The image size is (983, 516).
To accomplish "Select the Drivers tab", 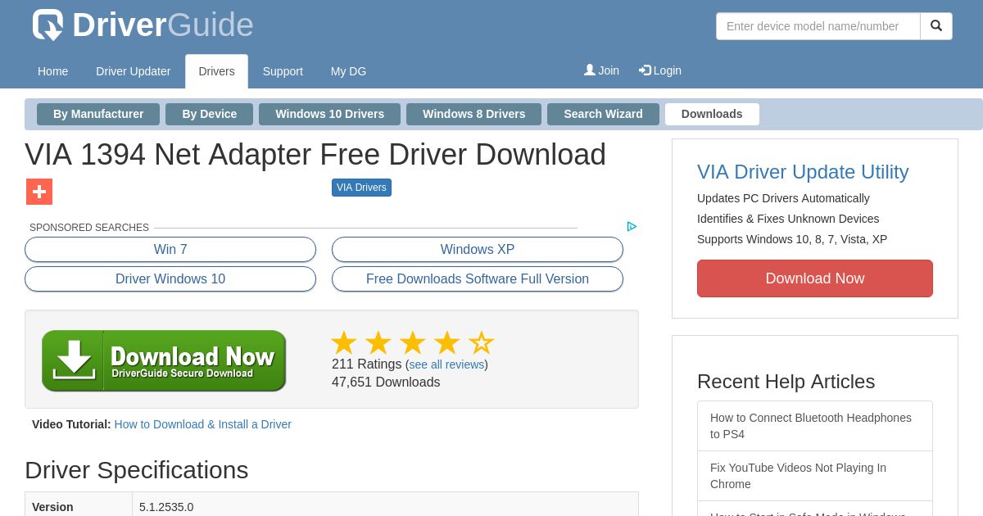I will pos(216,71).
